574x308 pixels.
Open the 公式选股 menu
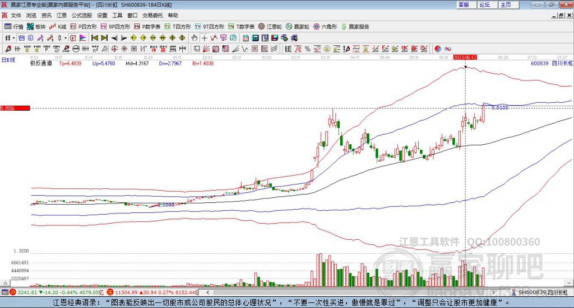(x=81, y=16)
